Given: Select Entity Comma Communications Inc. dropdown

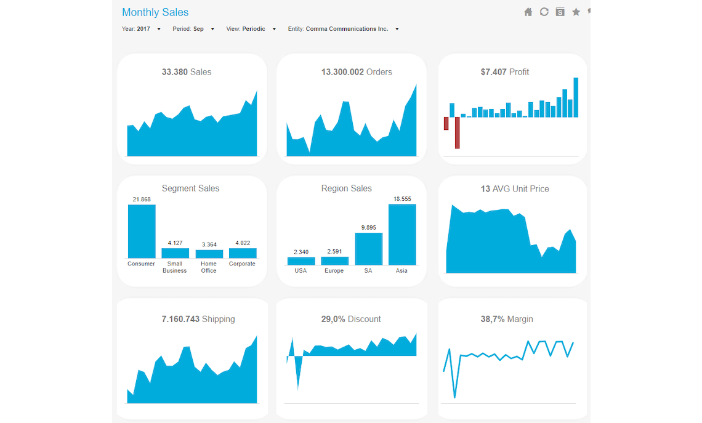Looking at the screenshot, I should tap(344, 29).
